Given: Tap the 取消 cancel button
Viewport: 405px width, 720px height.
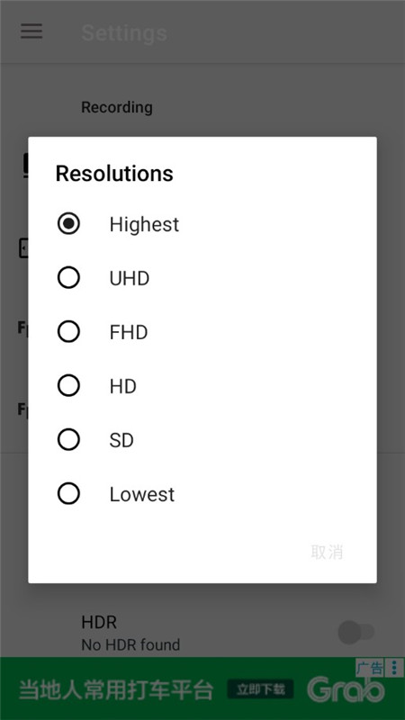Looking at the screenshot, I should [327, 552].
